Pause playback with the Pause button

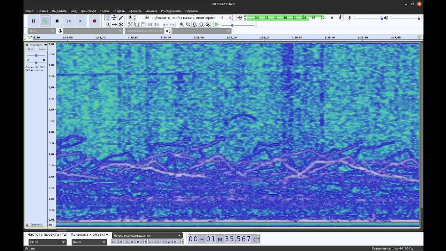[x=33, y=21]
